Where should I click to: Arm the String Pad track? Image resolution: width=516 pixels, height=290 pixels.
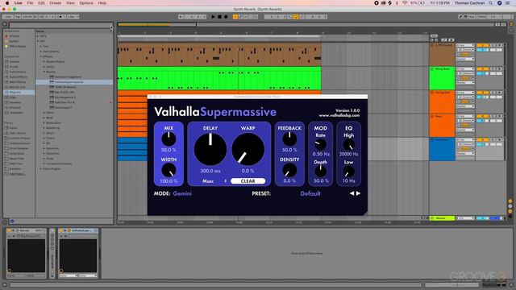coord(499,93)
